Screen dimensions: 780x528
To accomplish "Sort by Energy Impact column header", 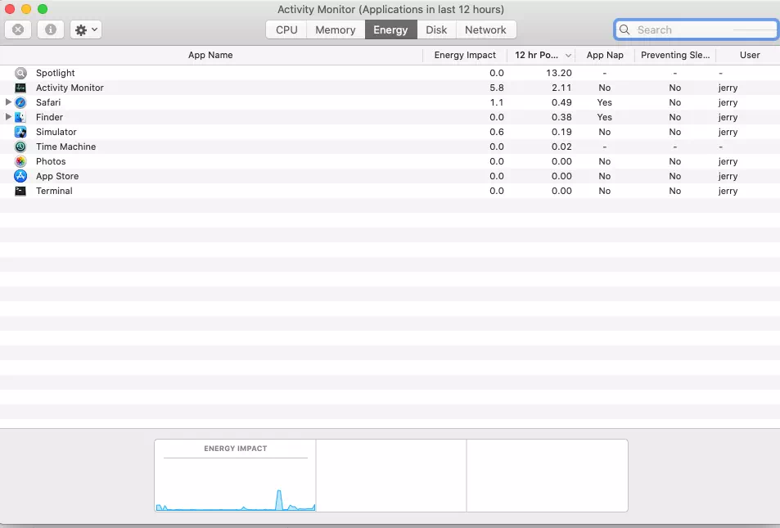I will point(465,55).
